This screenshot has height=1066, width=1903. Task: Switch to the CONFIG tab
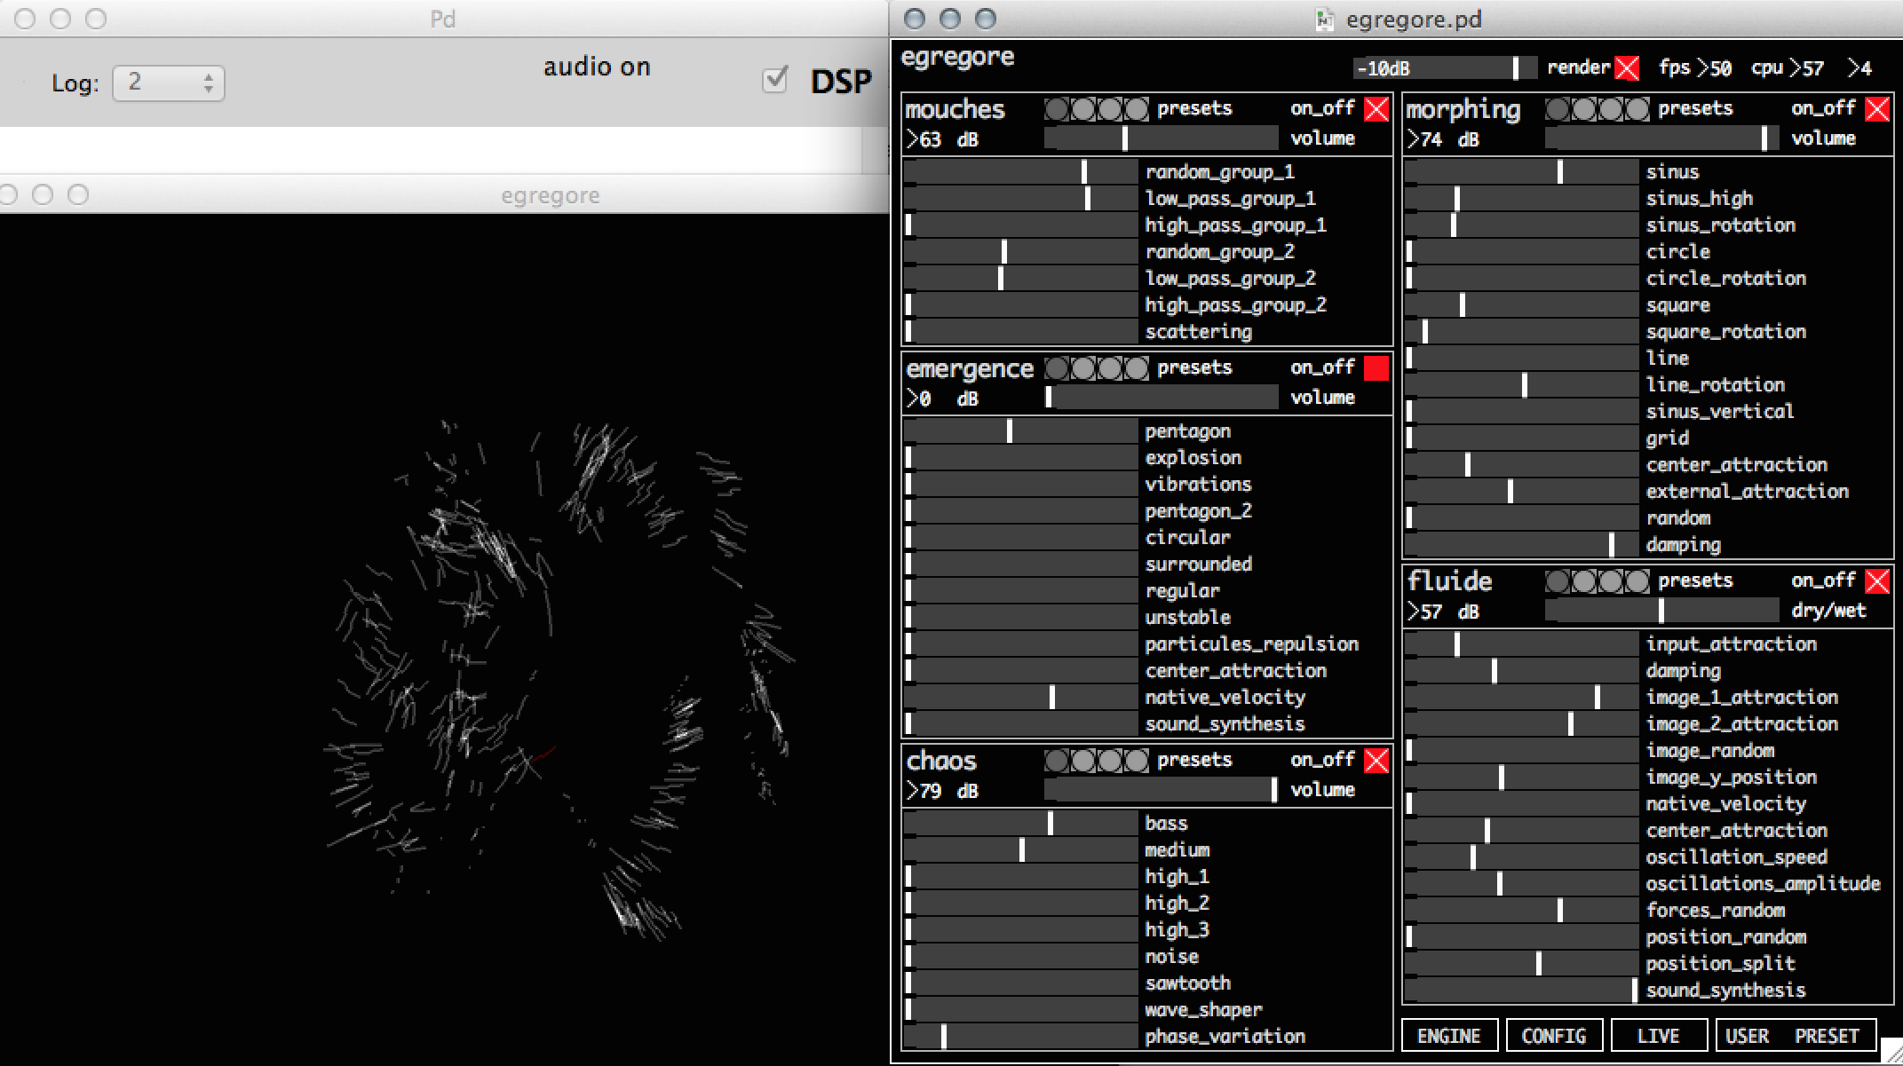pos(1553,1036)
